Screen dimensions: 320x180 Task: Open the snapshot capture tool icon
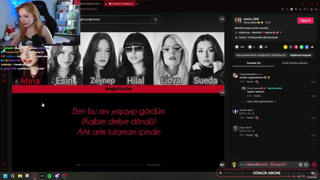click(287, 9)
